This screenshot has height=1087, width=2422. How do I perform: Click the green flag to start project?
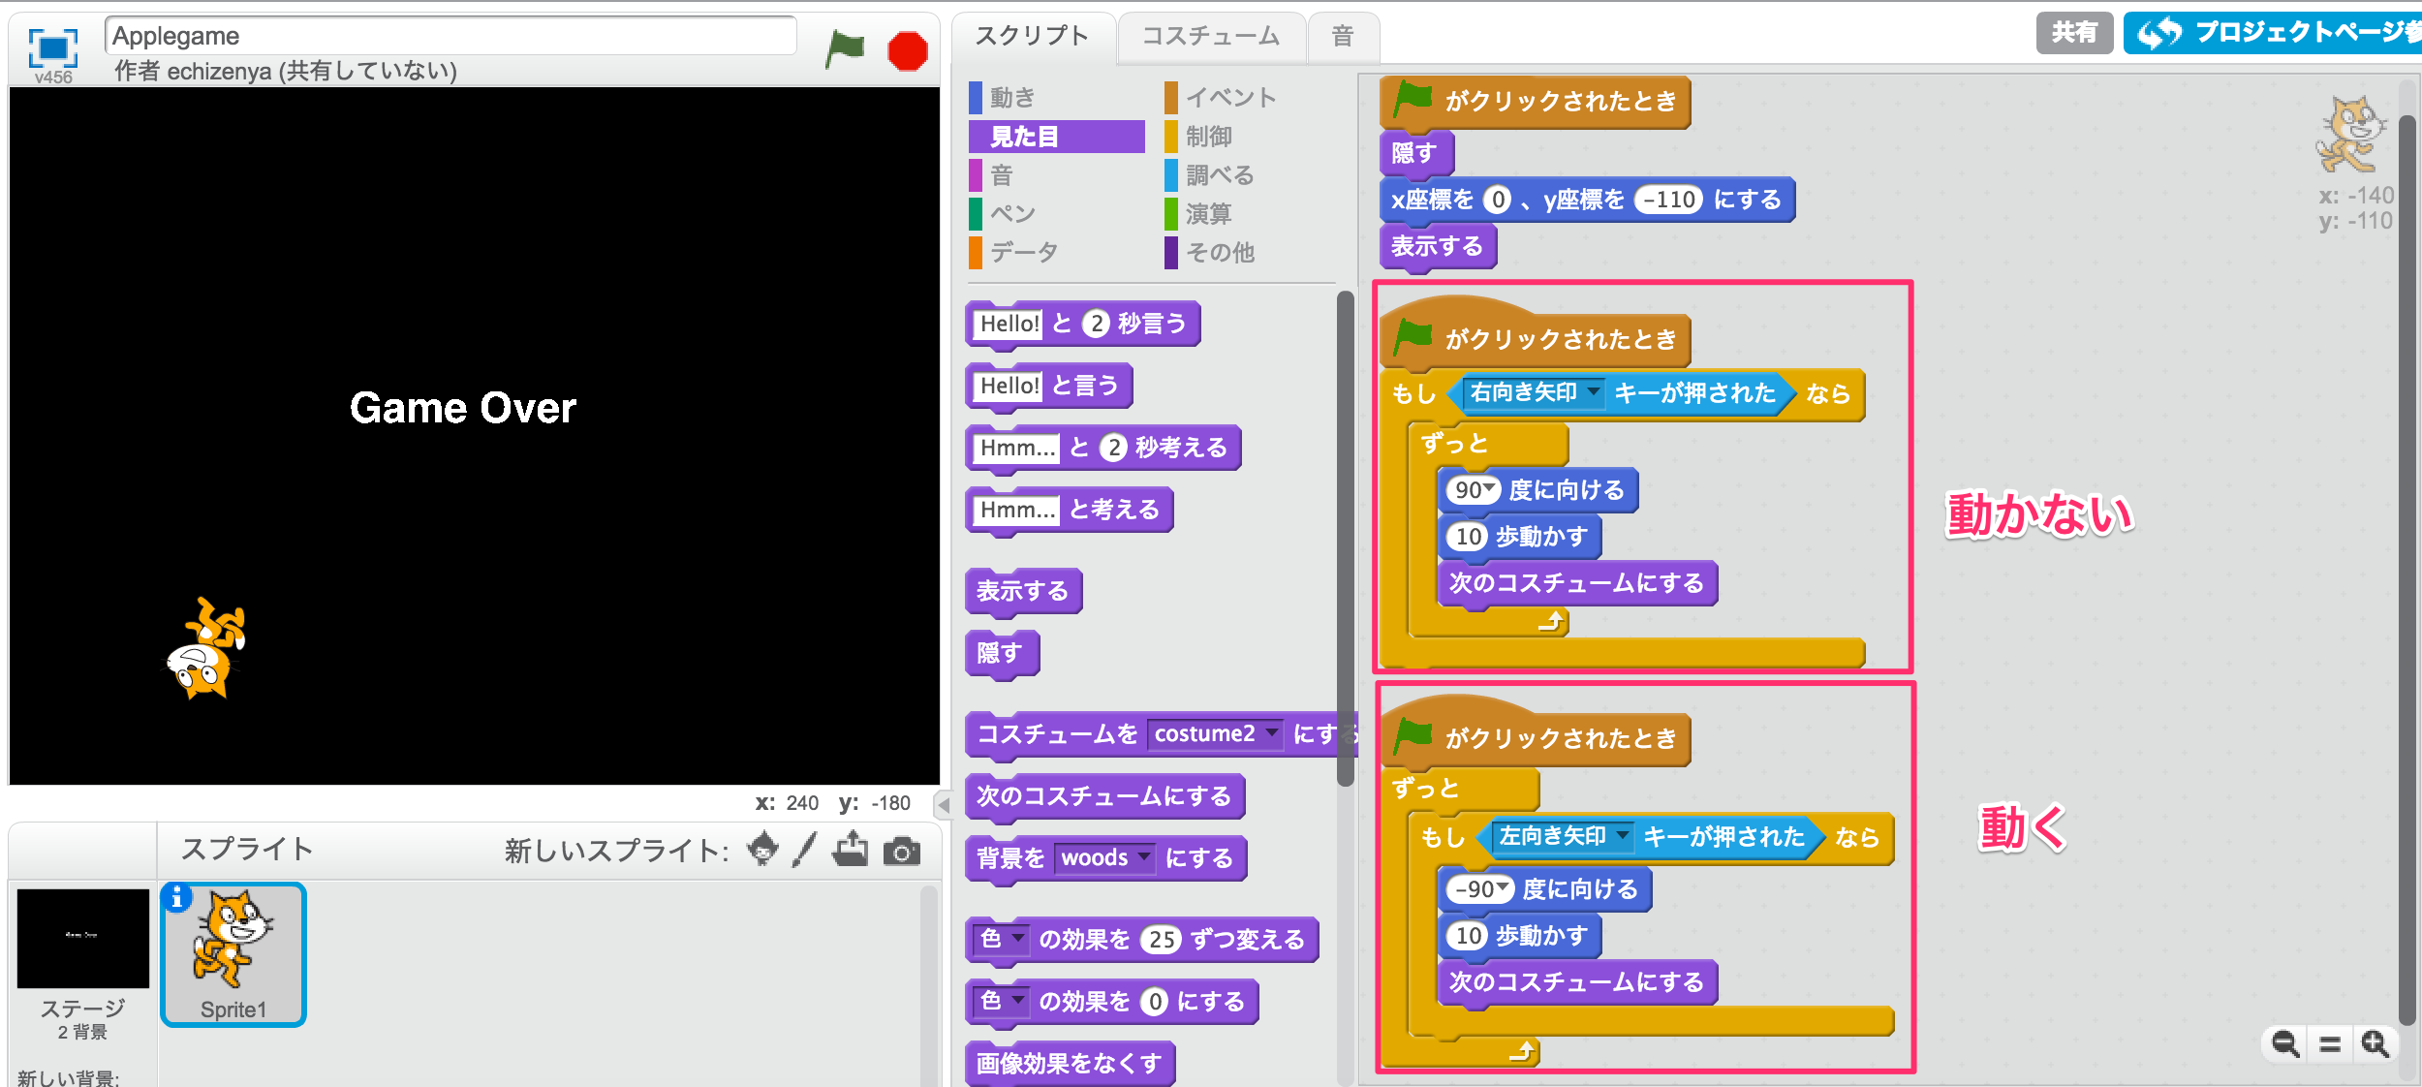(x=844, y=48)
